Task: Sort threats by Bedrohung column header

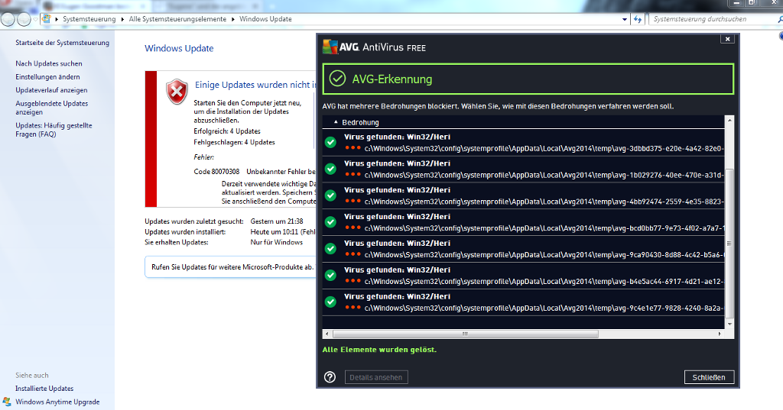Action: pos(360,122)
